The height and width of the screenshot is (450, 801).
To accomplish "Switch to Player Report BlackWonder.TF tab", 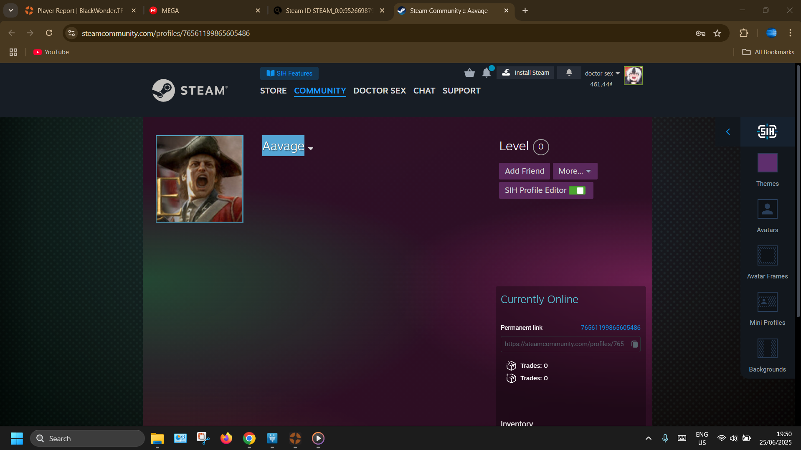I will click(80, 10).
